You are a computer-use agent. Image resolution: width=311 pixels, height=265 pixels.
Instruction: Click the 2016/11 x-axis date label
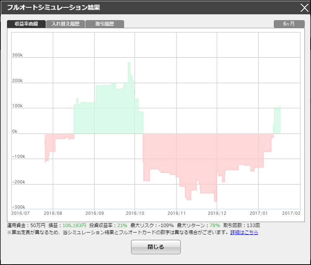[x=176, y=213]
